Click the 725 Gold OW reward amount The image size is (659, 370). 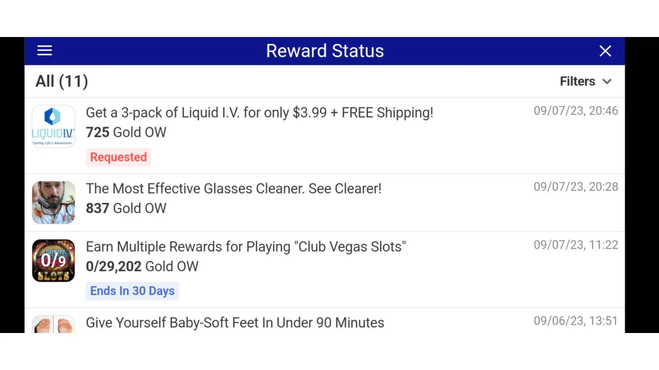[126, 132]
